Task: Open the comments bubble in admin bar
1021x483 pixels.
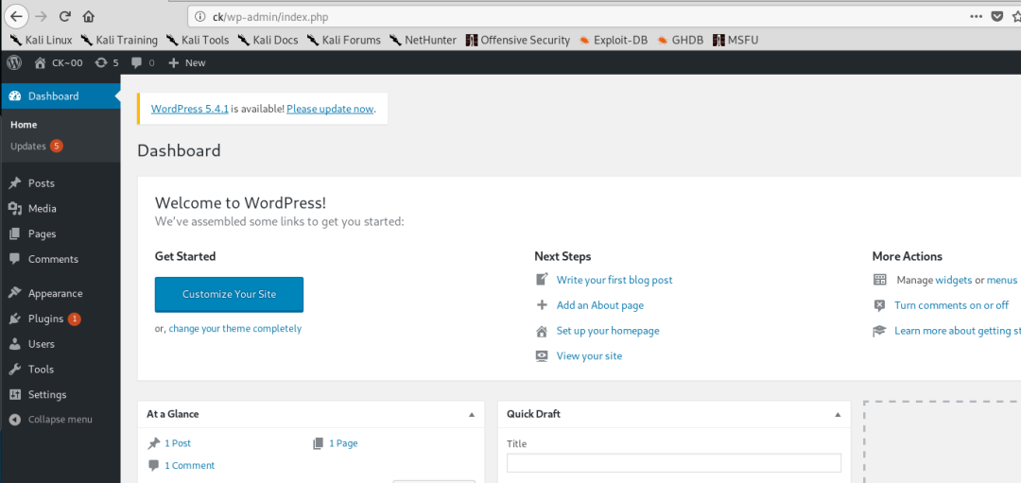Action: (143, 62)
